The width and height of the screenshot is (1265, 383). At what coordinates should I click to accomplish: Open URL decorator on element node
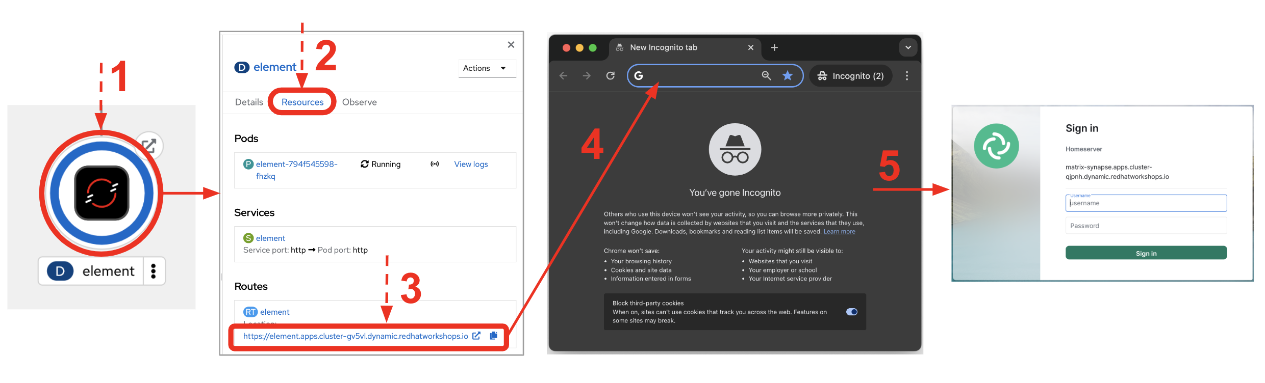click(x=149, y=146)
